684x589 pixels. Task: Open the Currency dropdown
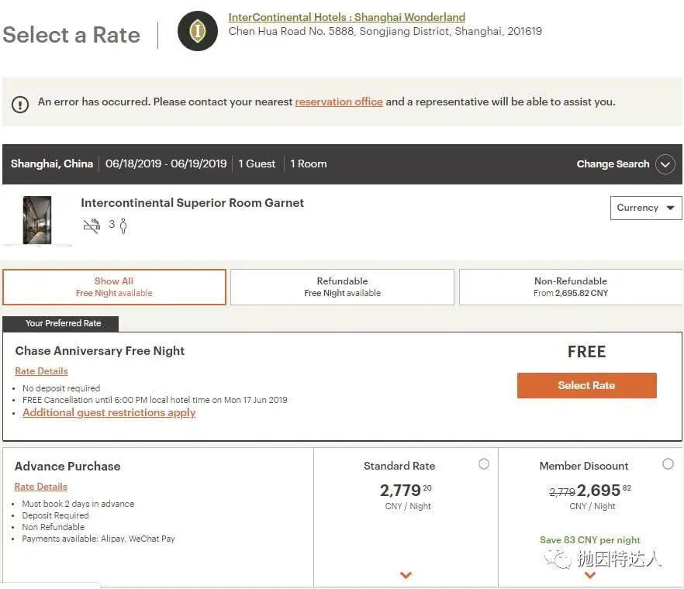point(645,208)
